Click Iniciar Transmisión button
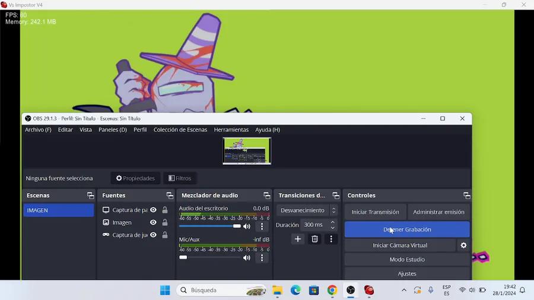The height and width of the screenshot is (300, 534). (x=376, y=212)
